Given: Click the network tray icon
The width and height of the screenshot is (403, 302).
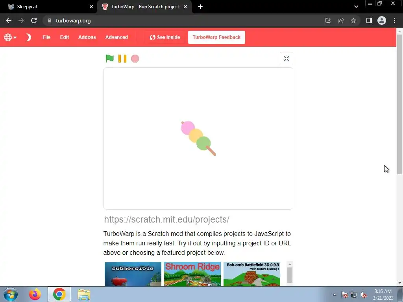Looking at the screenshot, I should [x=354, y=295].
